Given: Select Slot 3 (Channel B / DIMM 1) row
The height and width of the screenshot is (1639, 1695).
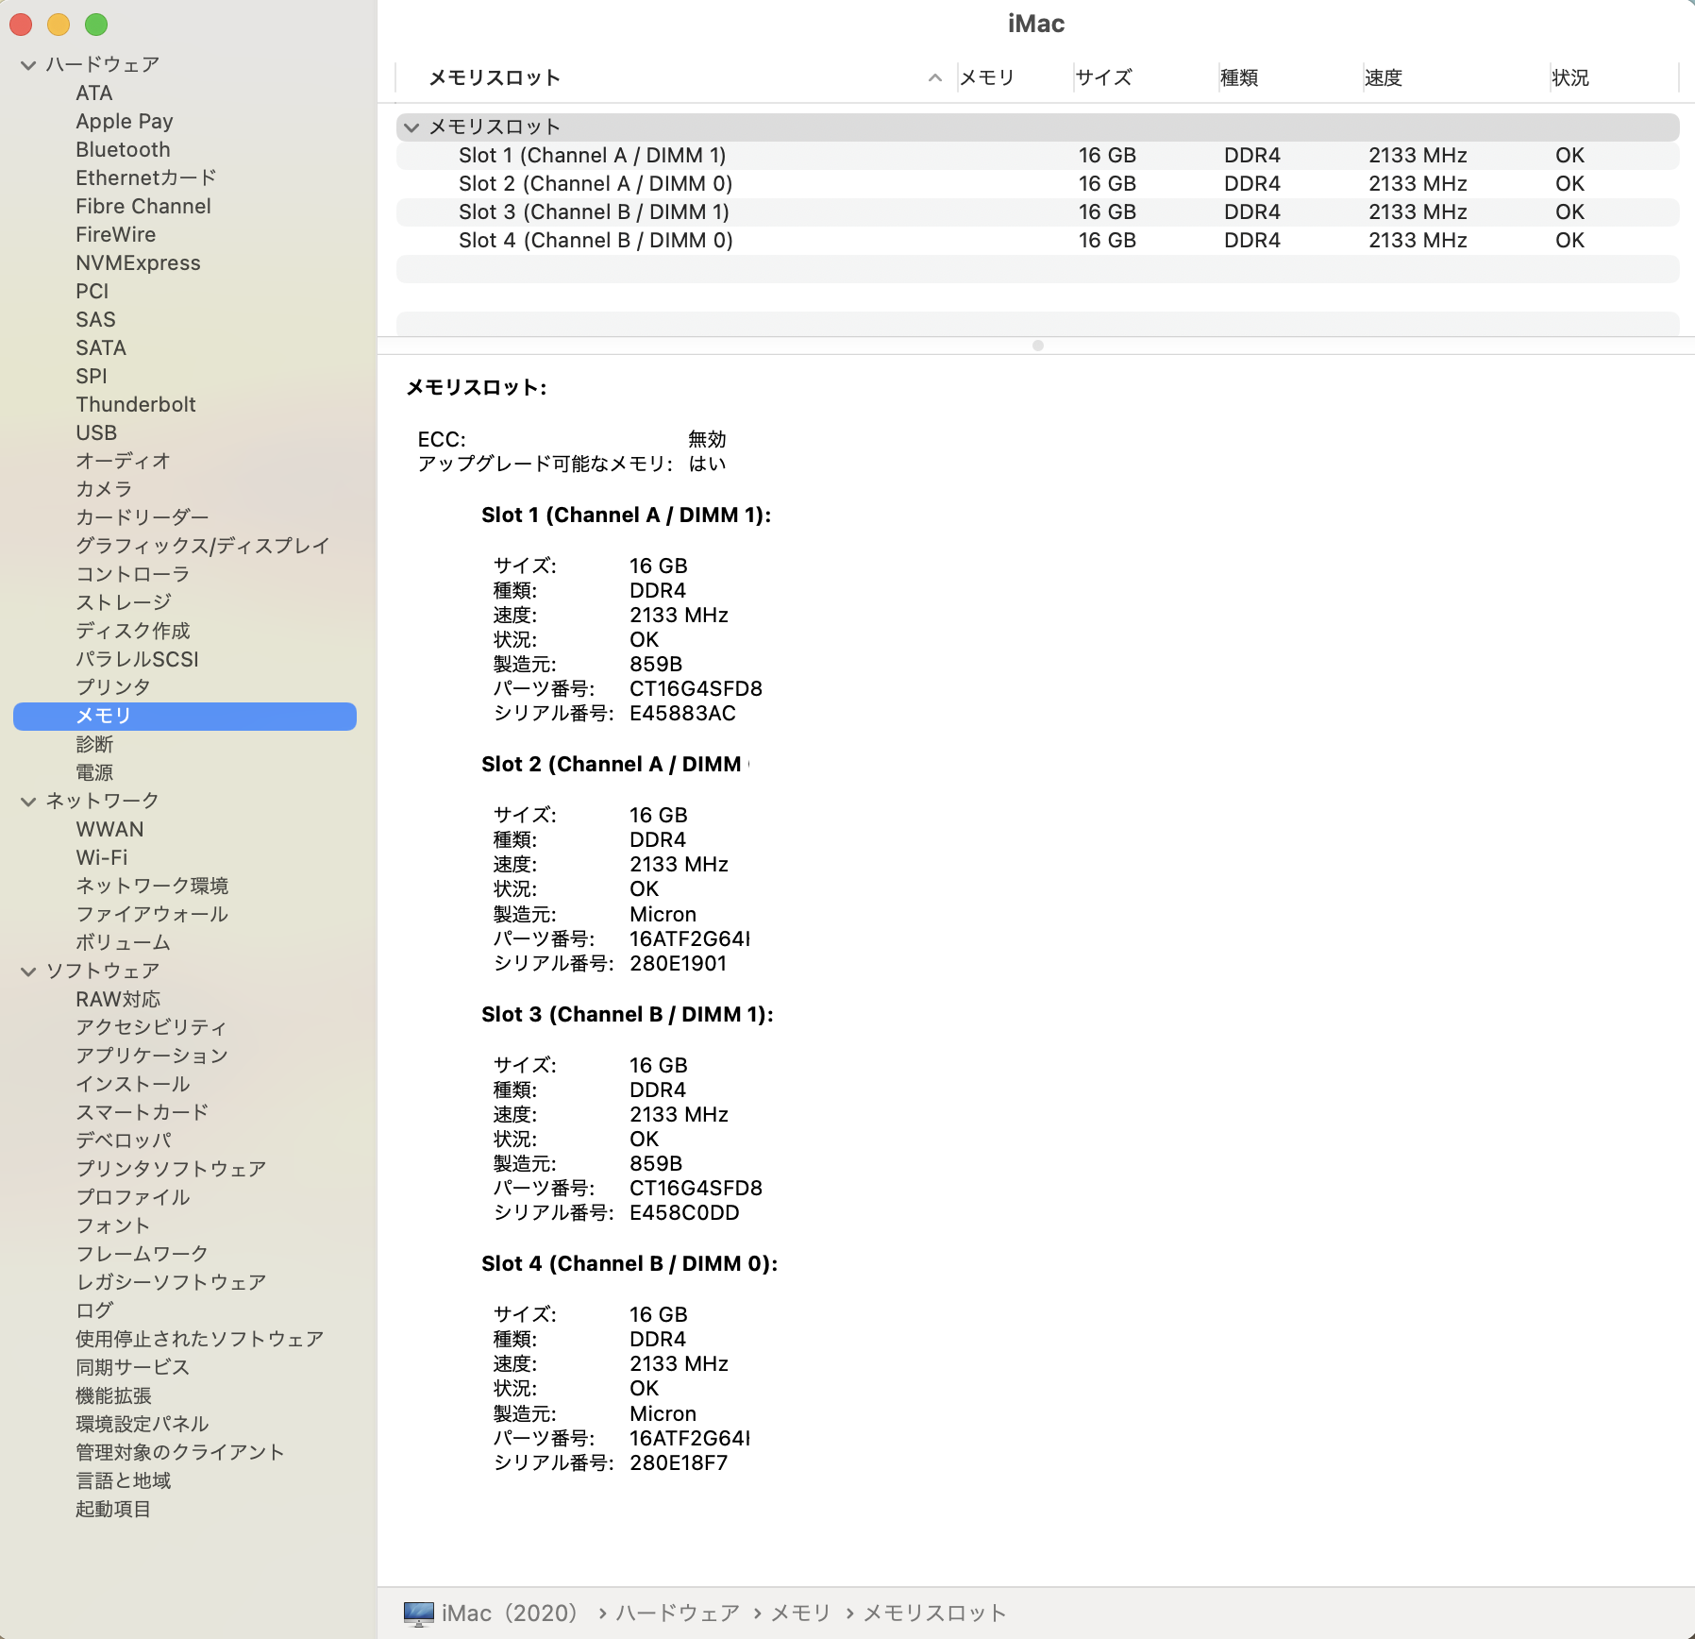Looking at the screenshot, I should pyautogui.click(x=1038, y=212).
